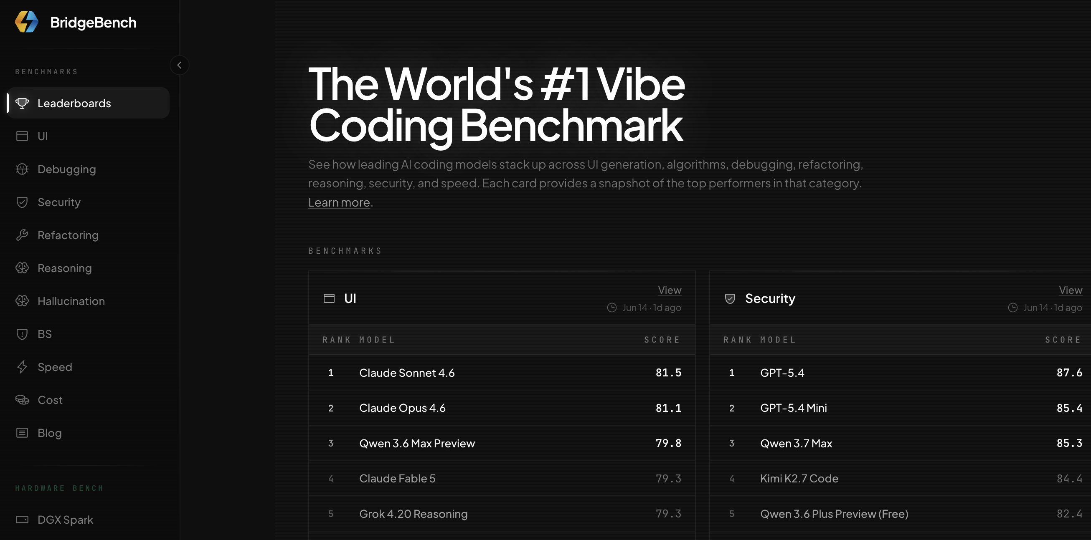Viewport: 1091px width, 540px height.
Task: Click the BridgeBench lightning logo icon
Action: [x=27, y=22]
